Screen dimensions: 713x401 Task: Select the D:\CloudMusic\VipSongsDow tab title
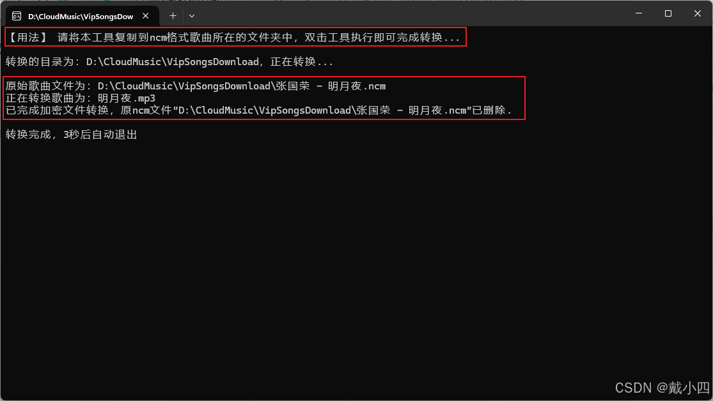81,17
